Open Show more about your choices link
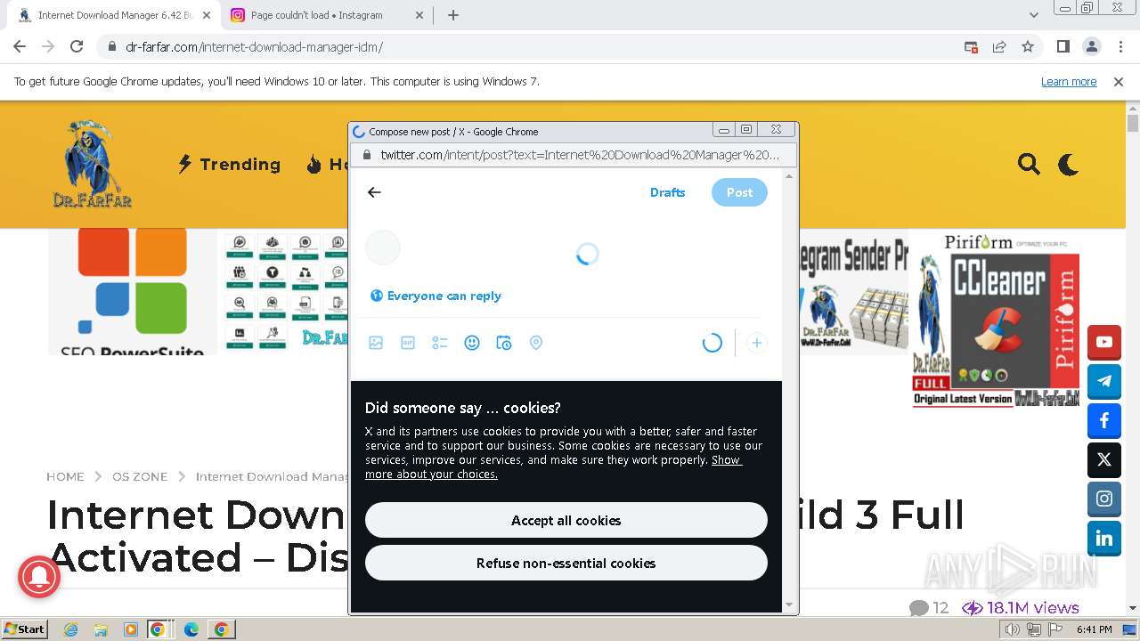1140x641 pixels. (553, 467)
